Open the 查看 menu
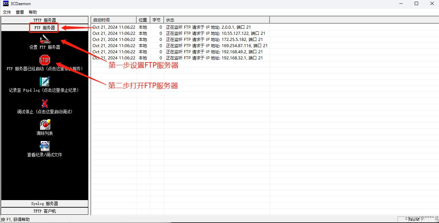439x223 pixels. (x=20, y=12)
